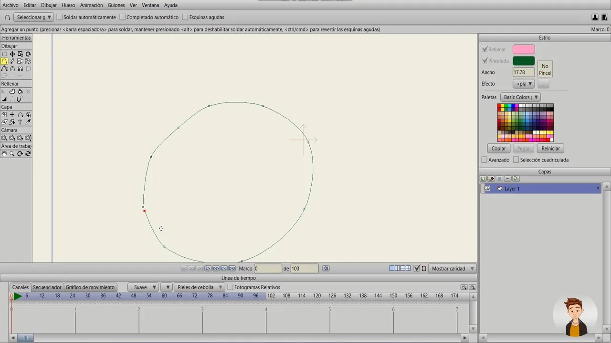611x343 pixels.
Task: Enable the Avanzado checkbox
Action: pos(485,160)
